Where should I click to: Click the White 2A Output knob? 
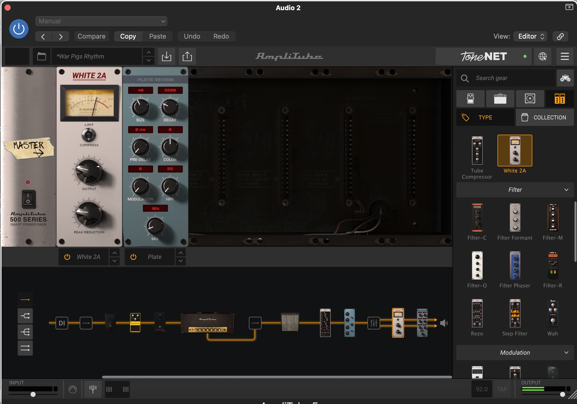point(89,172)
